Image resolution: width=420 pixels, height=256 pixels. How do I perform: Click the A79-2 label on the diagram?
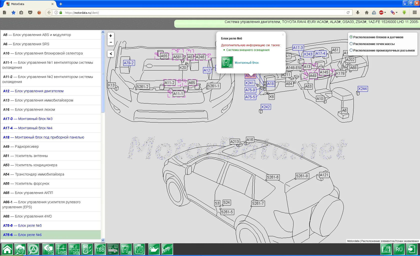129,63
